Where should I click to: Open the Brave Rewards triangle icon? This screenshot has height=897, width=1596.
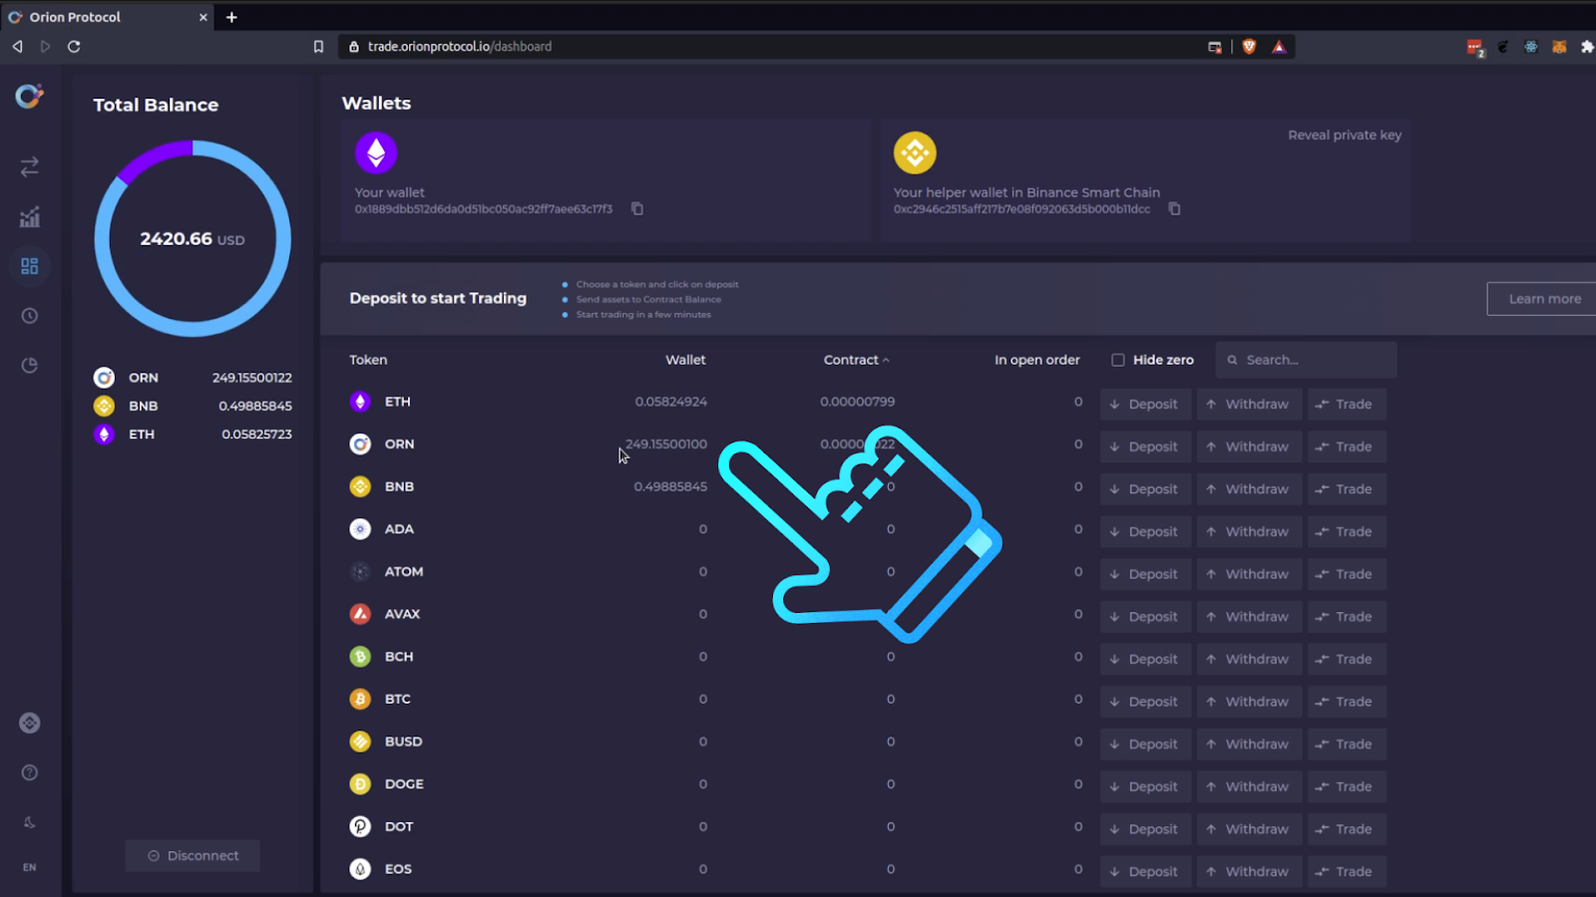point(1279,47)
